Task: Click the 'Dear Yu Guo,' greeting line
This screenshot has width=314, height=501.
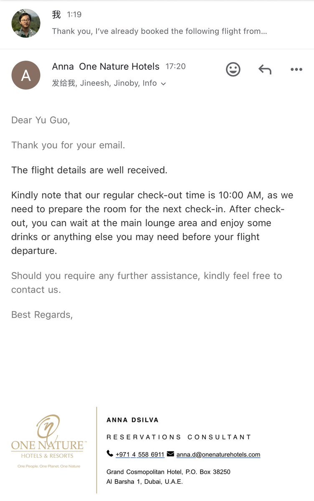Action: coord(41,120)
